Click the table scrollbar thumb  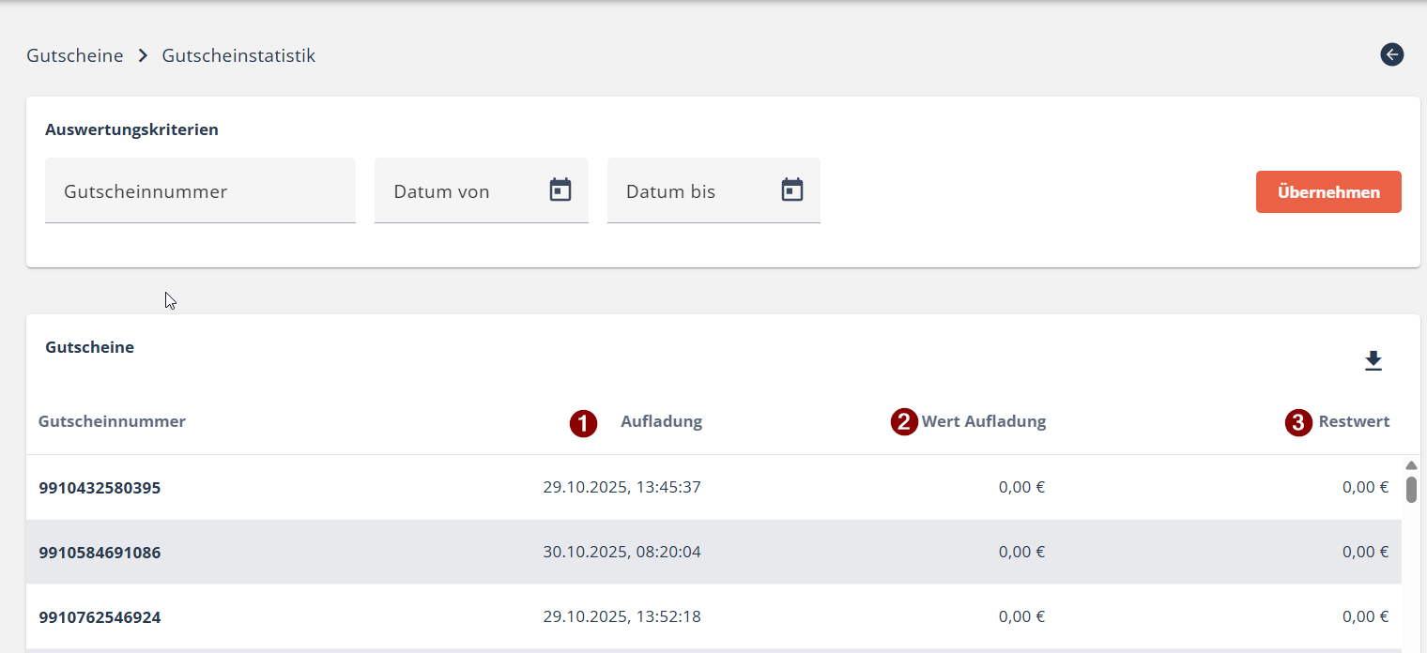click(1411, 489)
